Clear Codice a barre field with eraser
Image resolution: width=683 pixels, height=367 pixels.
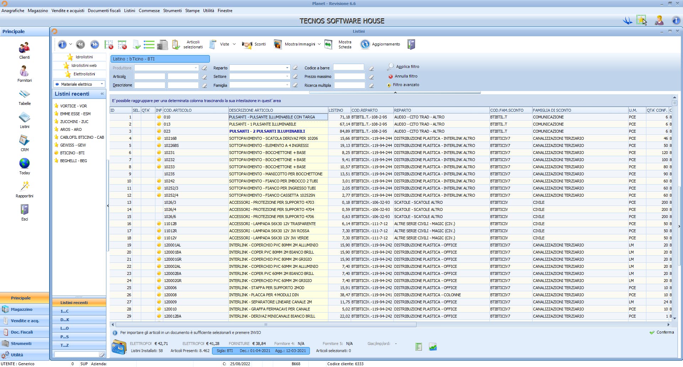pos(371,68)
